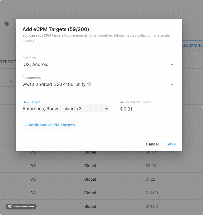
Task: Click the $10.00 Global iOS row
Action: pyautogui.click(x=101, y=193)
